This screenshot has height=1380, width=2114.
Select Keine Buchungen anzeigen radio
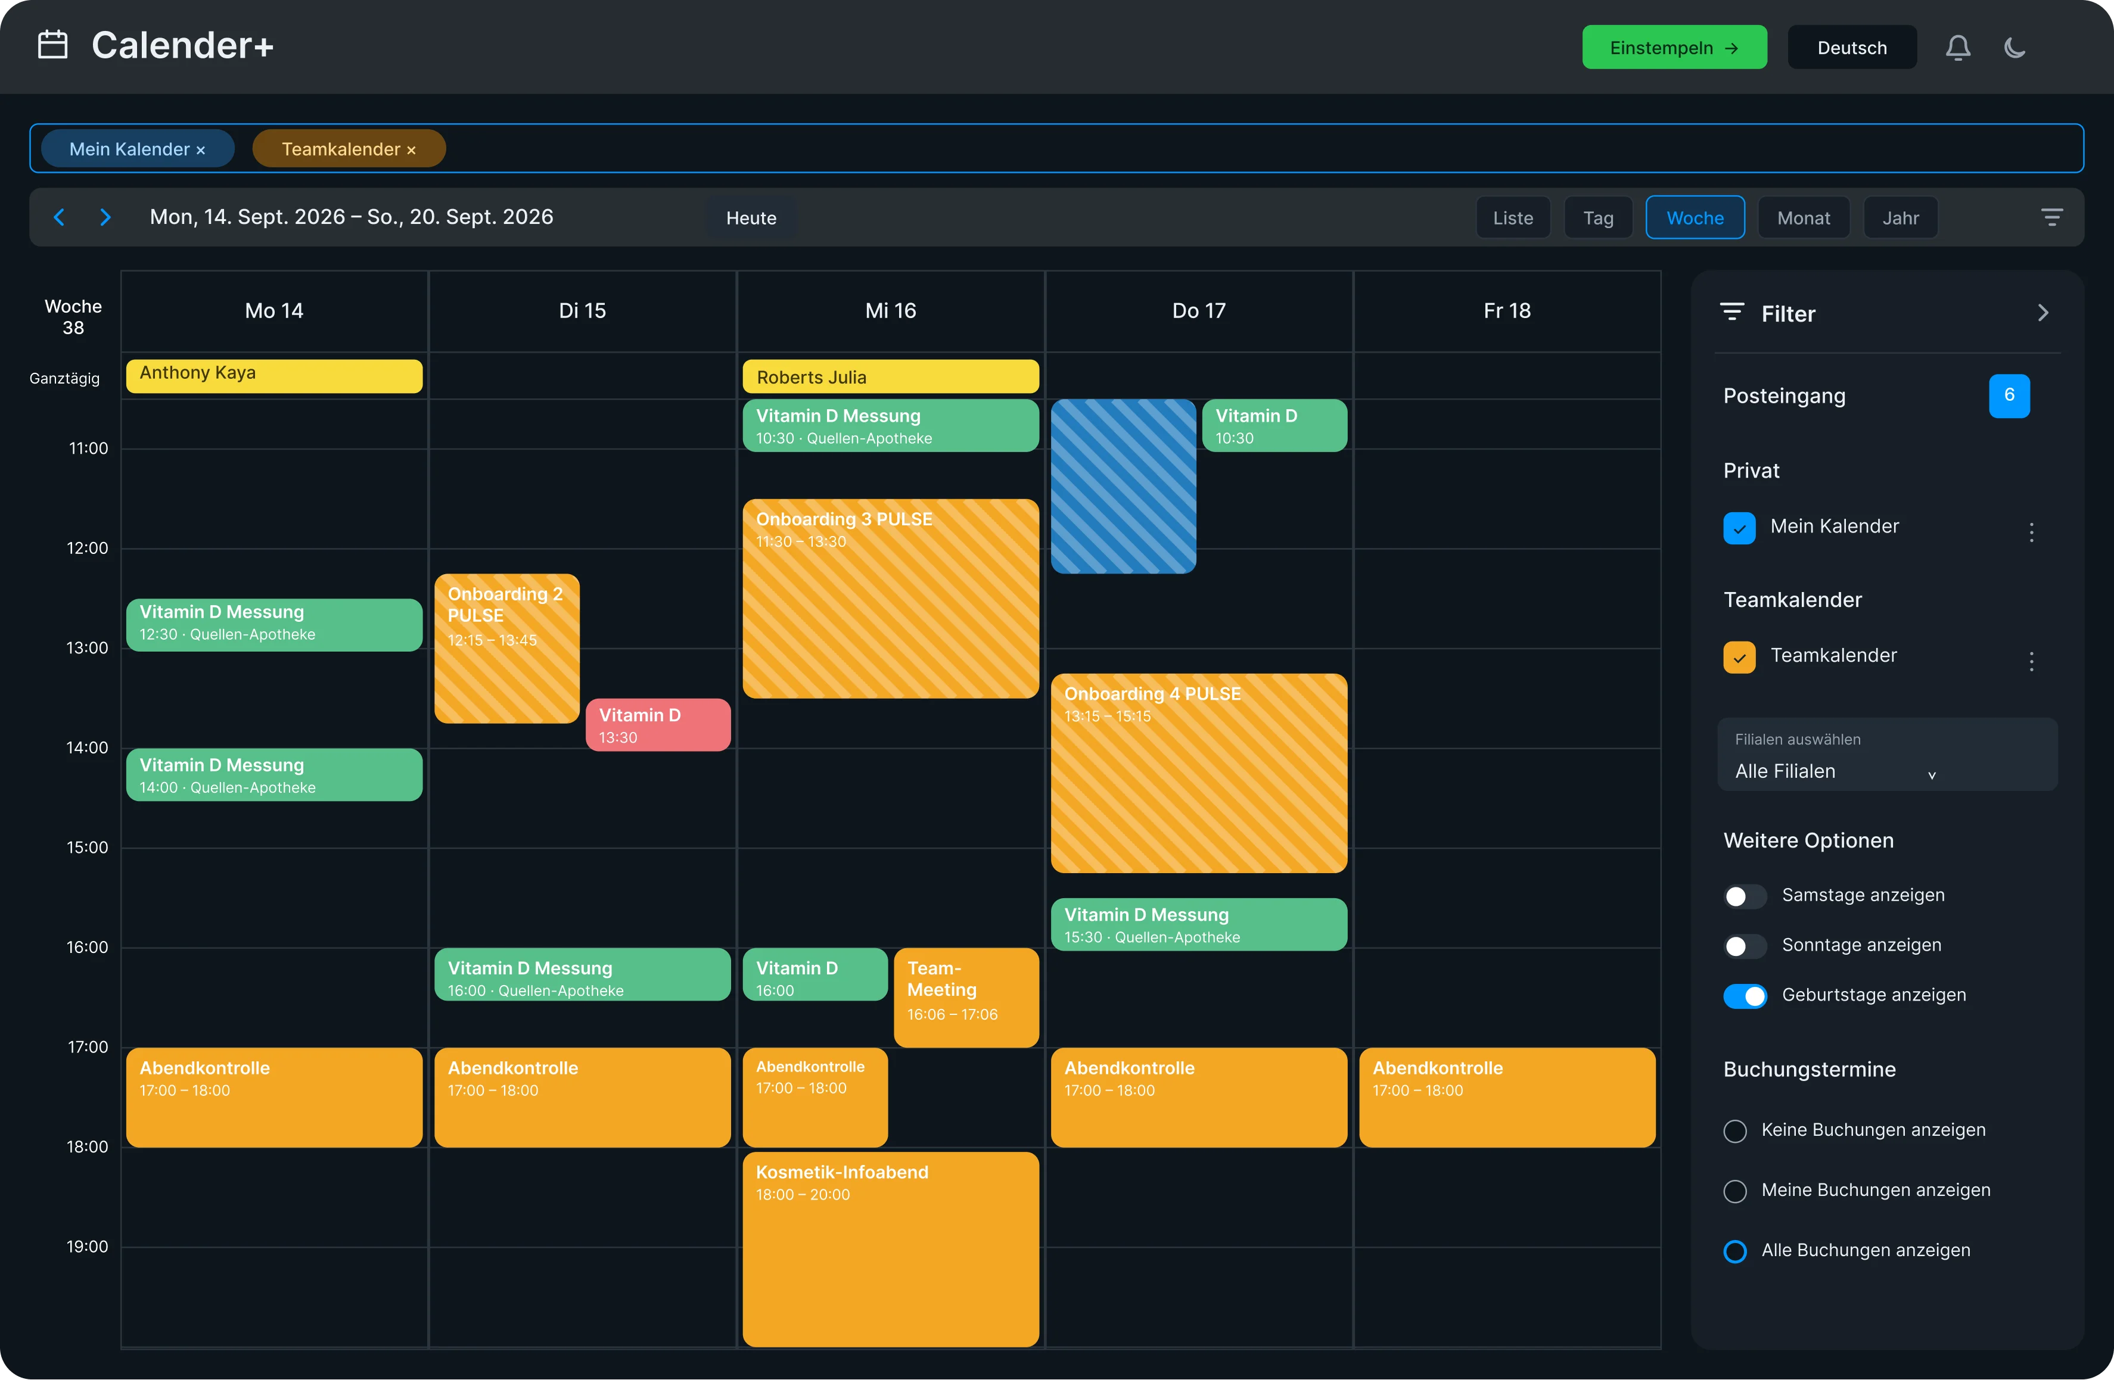(x=1734, y=1130)
